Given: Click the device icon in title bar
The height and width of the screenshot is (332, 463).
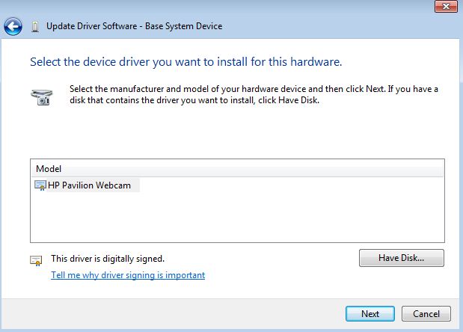Looking at the screenshot, I should pyautogui.click(x=35, y=27).
